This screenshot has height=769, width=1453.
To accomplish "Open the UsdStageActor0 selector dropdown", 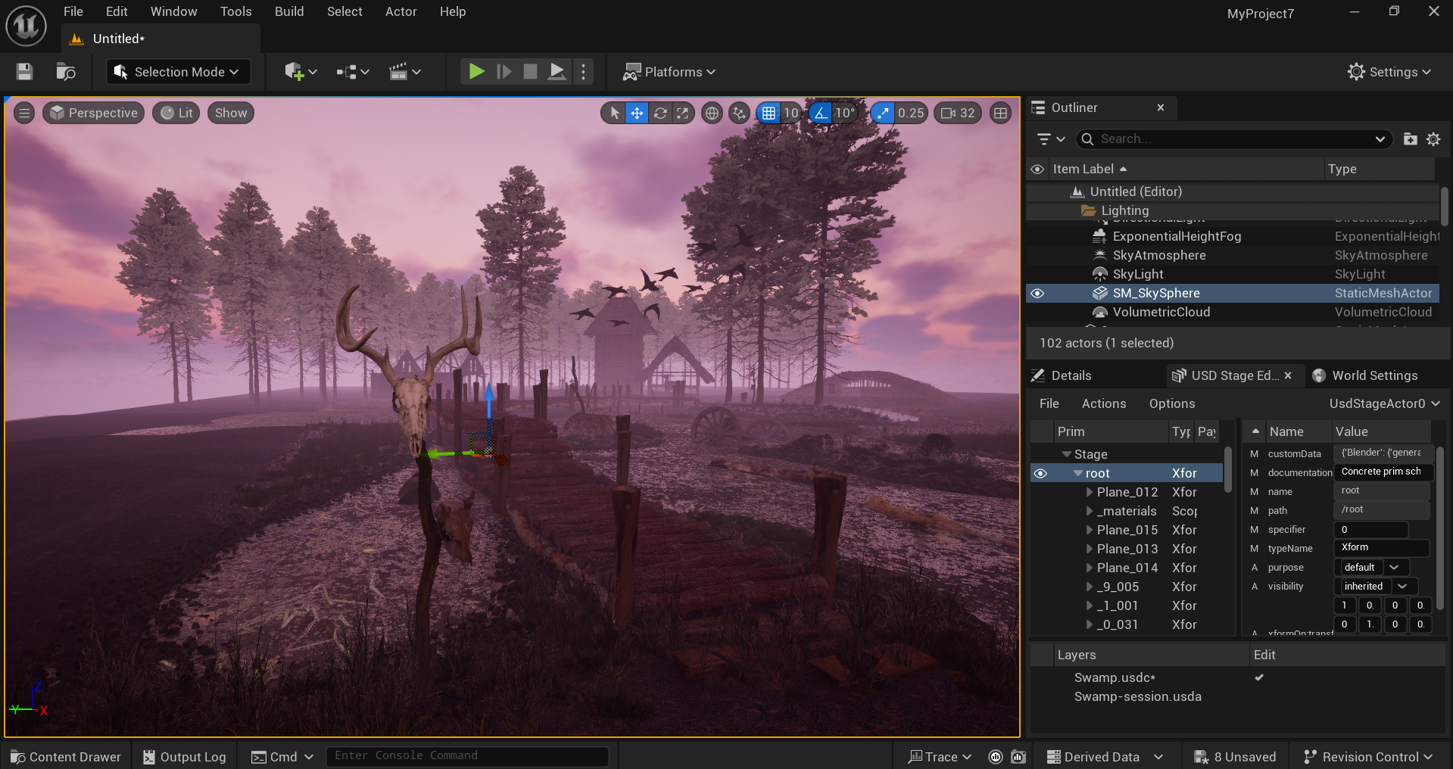I will point(1384,403).
